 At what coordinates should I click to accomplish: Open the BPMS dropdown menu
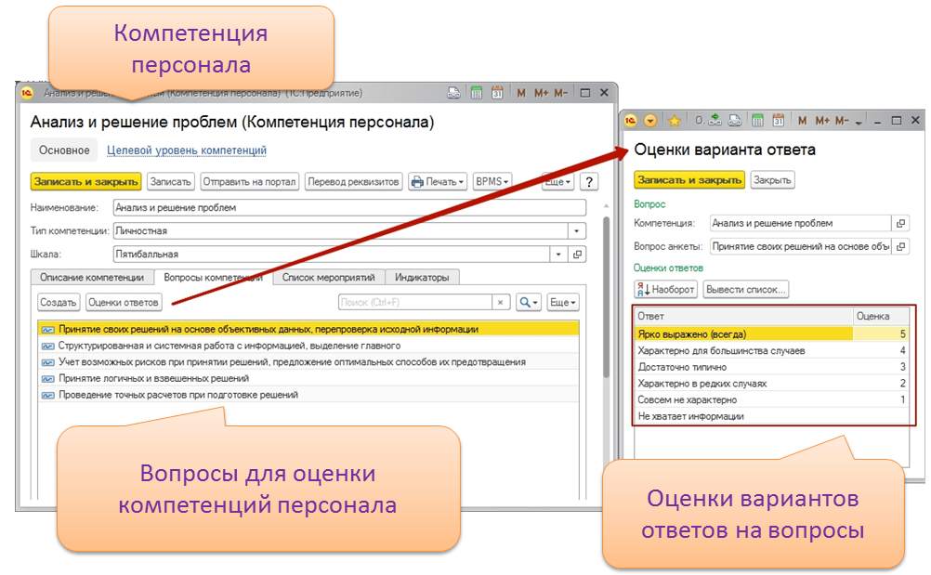click(492, 182)
